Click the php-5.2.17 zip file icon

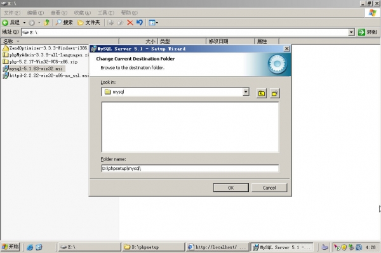[5, 62]
